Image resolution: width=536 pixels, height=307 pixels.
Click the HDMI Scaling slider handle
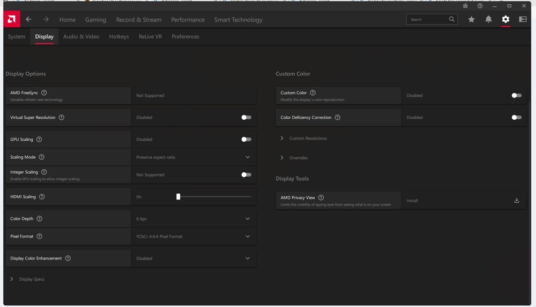click(178, 197)
